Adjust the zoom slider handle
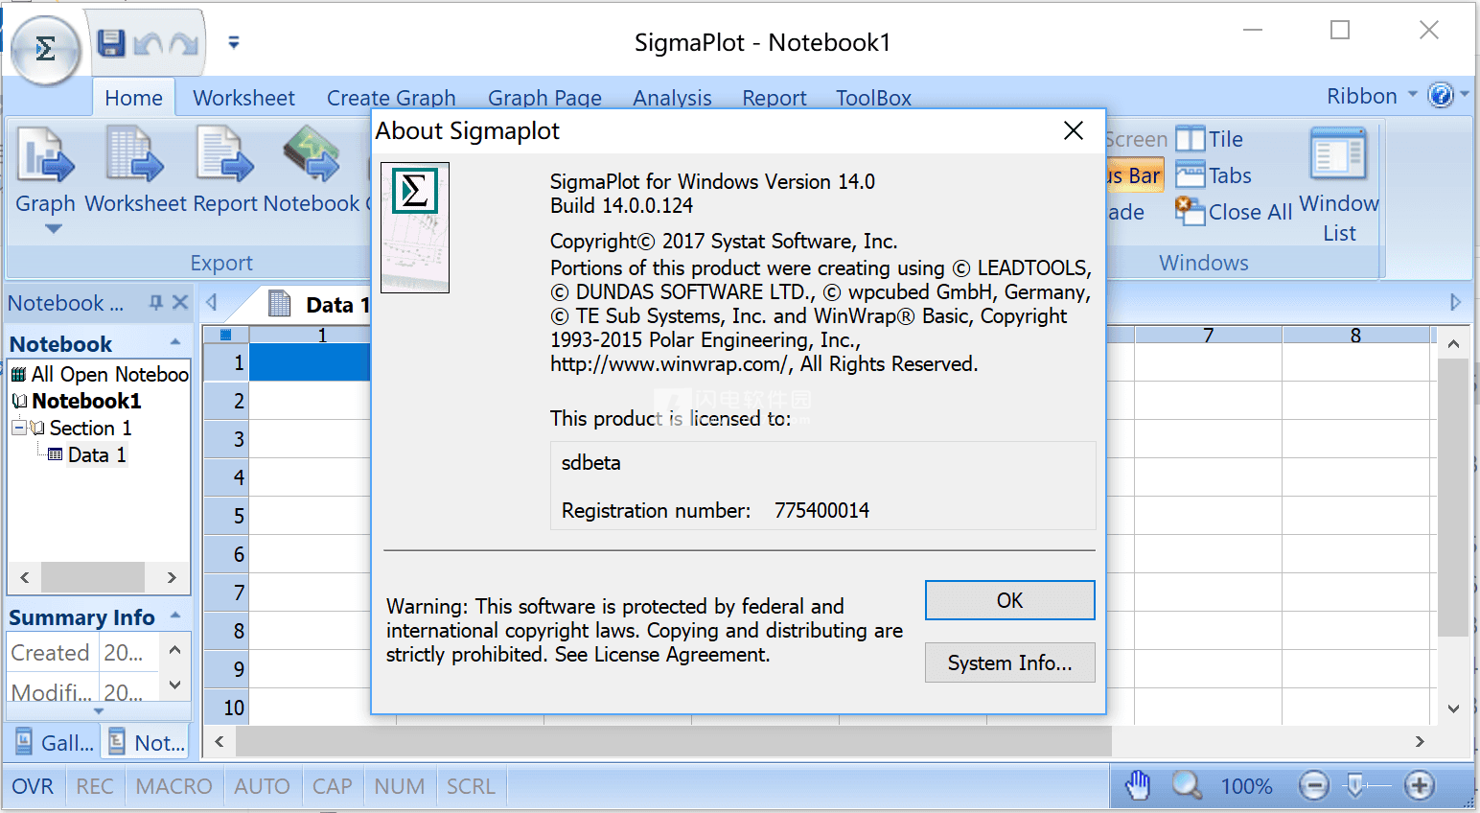Image resolution: width=1480 pixels, height=813 pixels. [x=1355, y=786]
